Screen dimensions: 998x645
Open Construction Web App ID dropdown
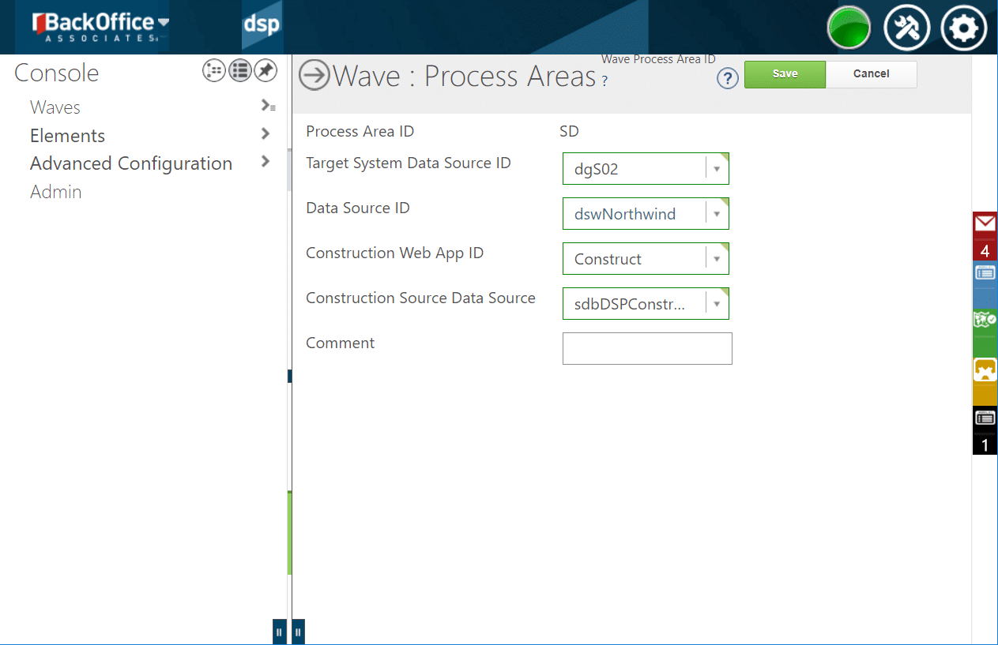pos(716,259)
